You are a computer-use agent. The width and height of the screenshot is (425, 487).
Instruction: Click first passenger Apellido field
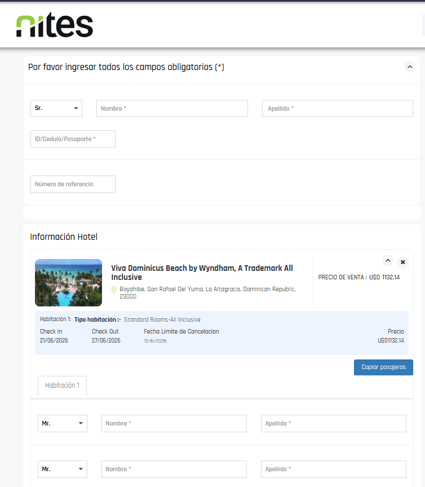click(333, 423)
